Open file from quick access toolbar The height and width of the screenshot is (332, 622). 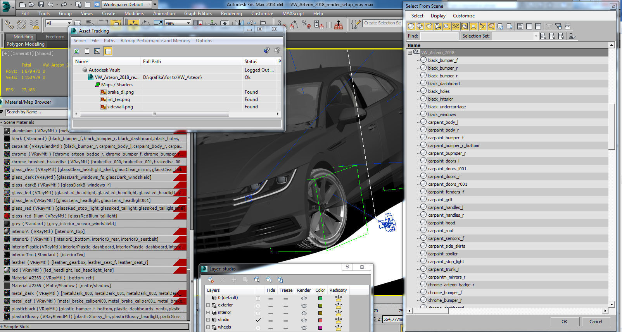tap(32, 5)
